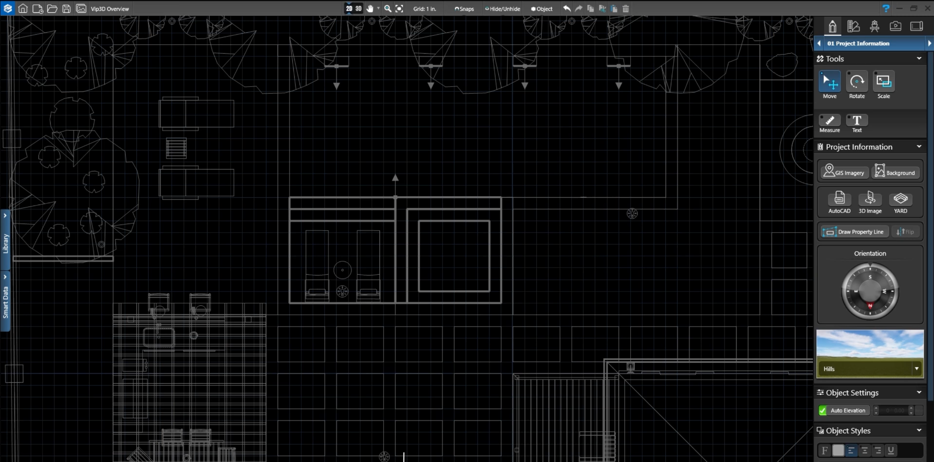934x462 pixels.
Task: Open the image export icon
Action: click(x=81, y=8)
